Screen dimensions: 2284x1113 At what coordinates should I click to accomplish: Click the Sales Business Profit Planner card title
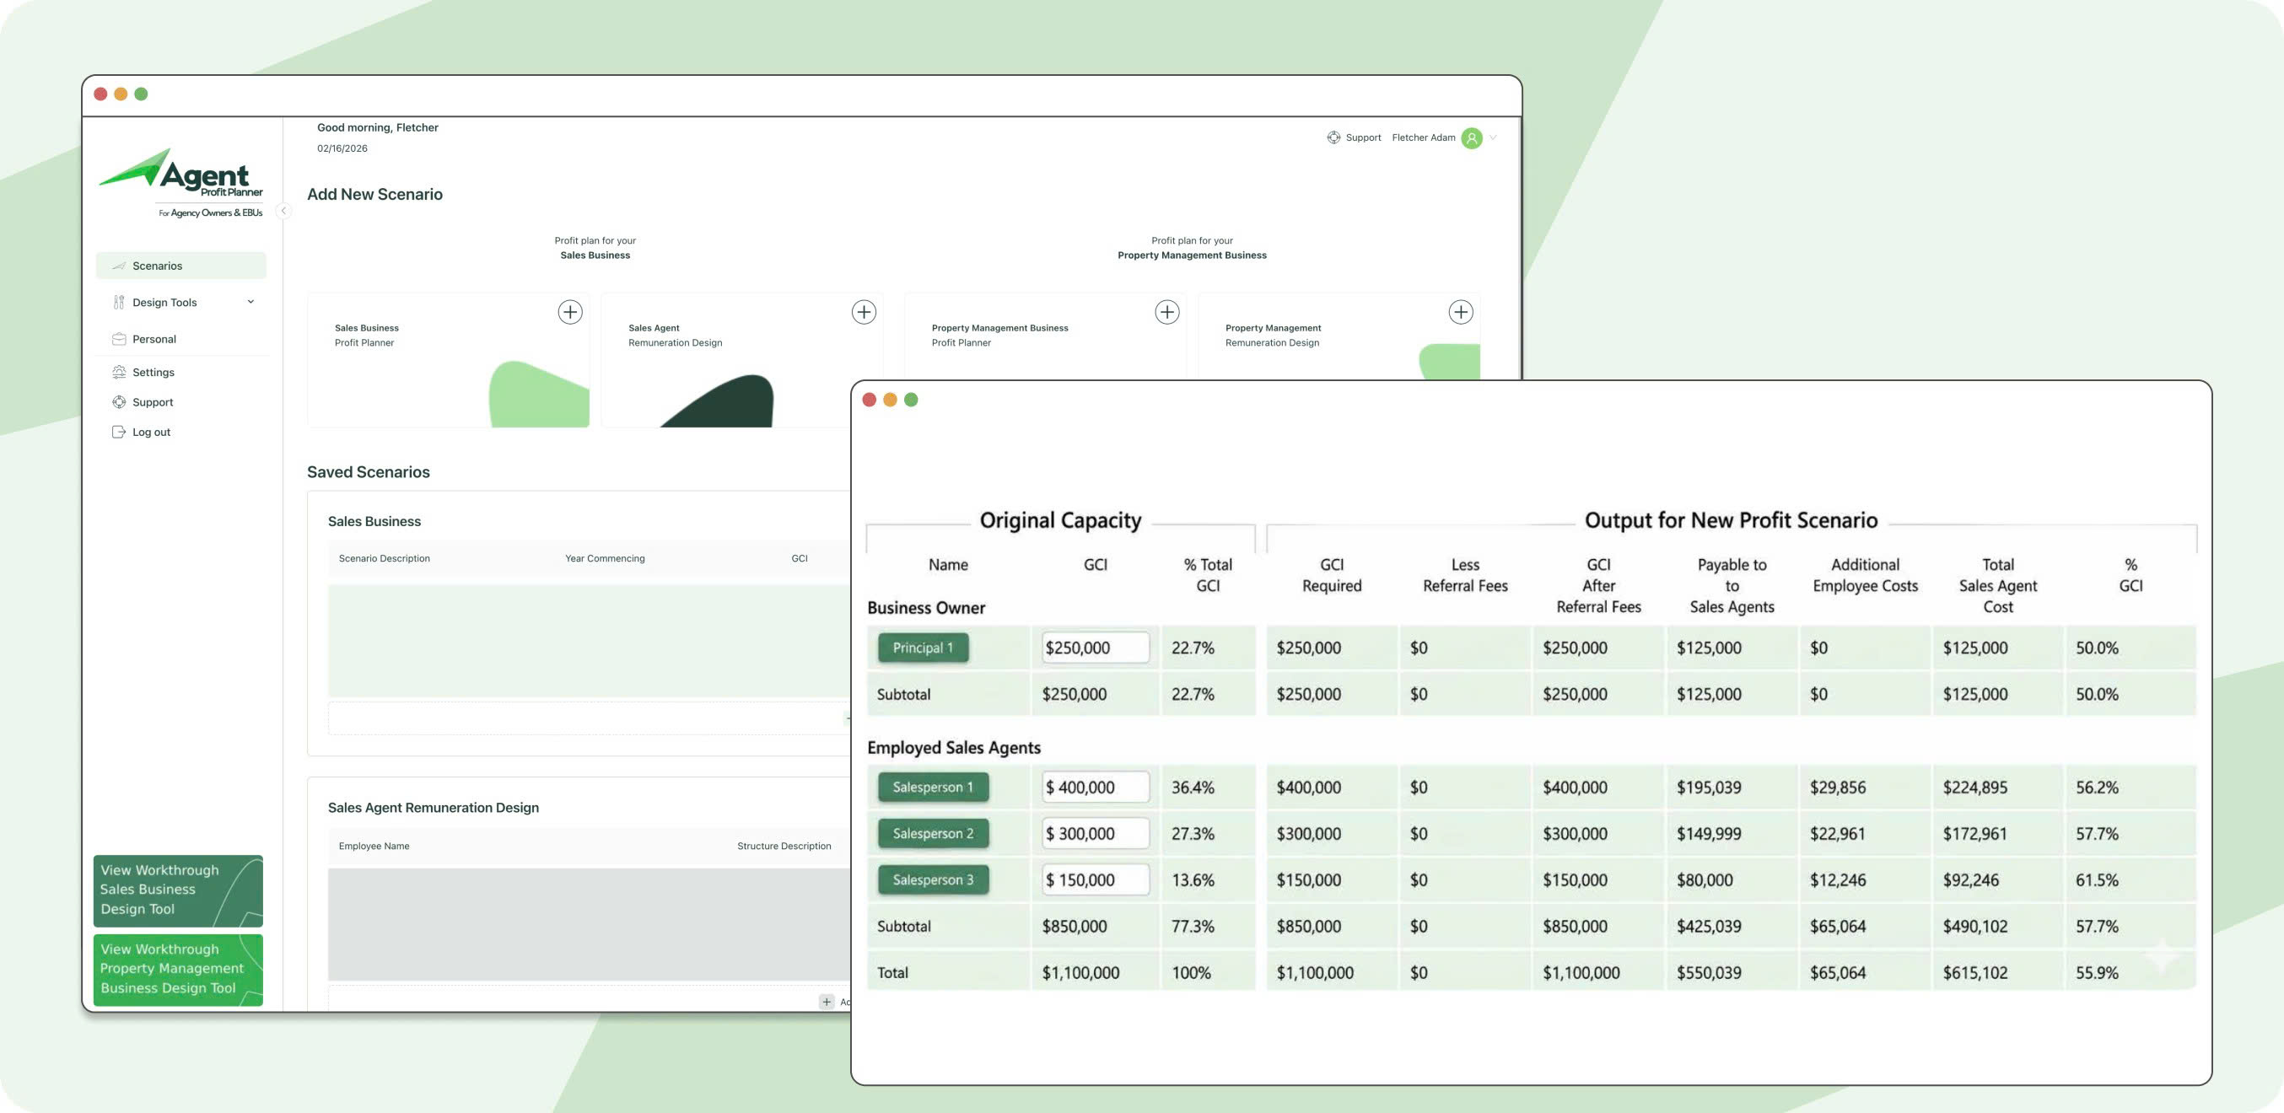366,335
